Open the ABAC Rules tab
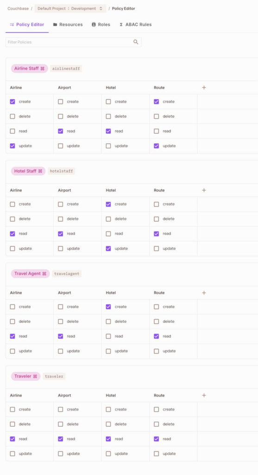Viewport: 258px width, 475px height. (x=136, y=25)
